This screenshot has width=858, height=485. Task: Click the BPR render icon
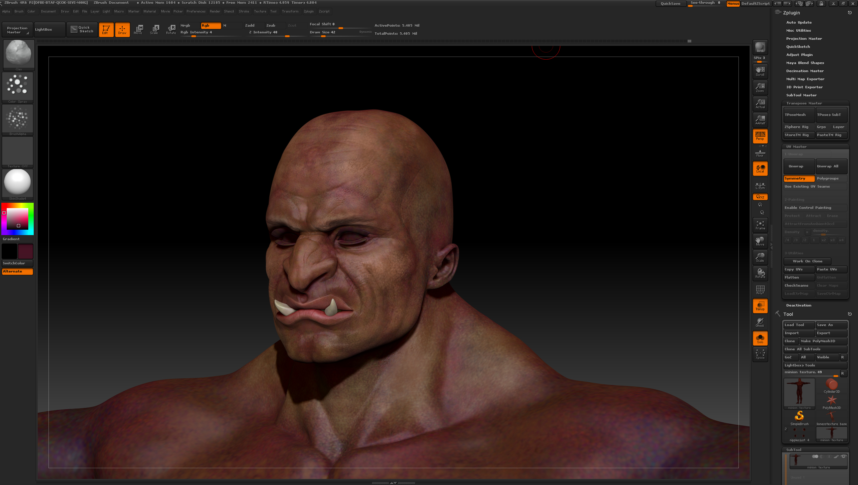click(x=760, y=47)
